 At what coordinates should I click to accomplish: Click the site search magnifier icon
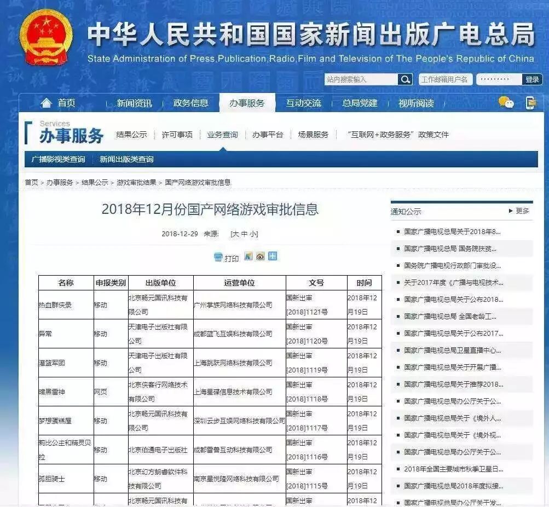point(405,79)
